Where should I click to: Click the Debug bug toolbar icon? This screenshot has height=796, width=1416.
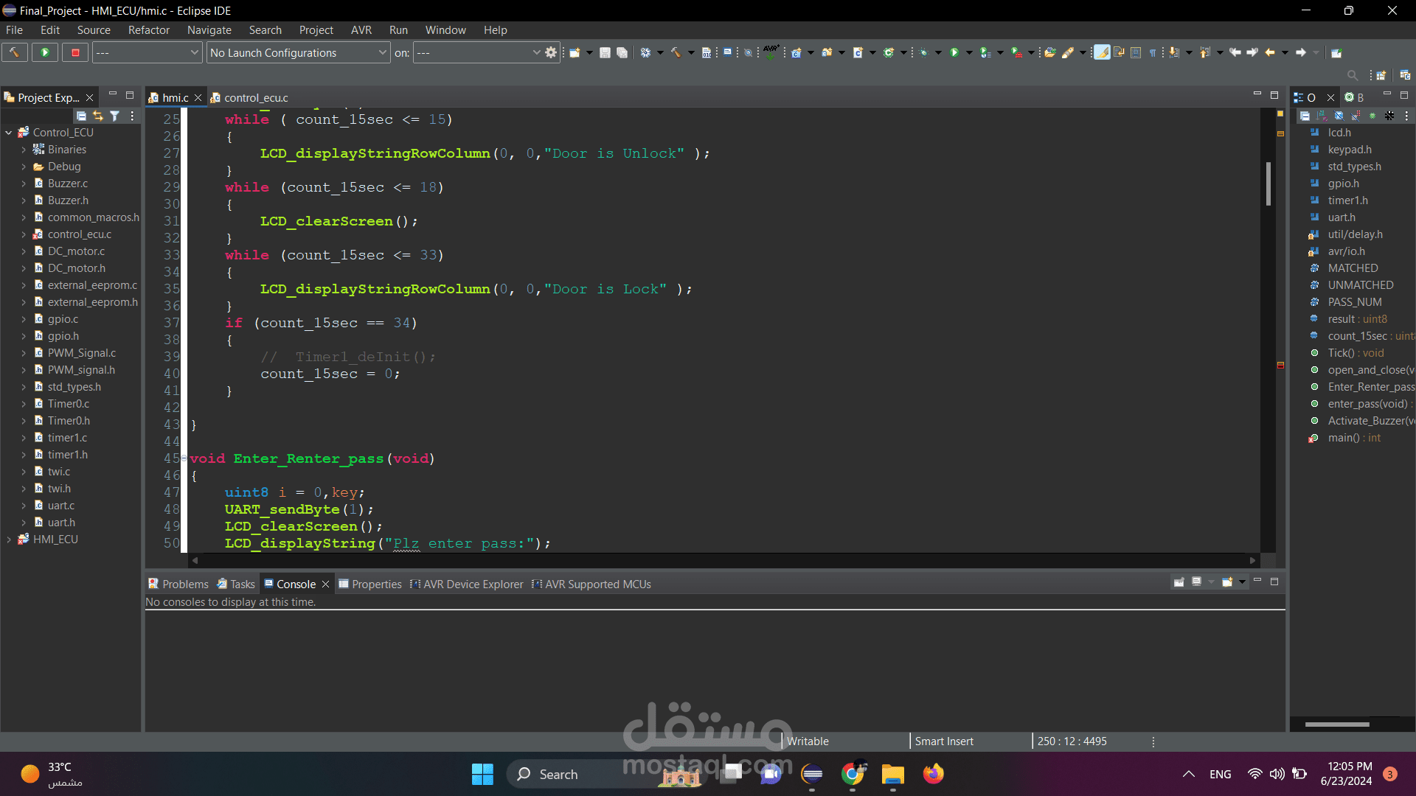pyautogui.click(x=923, y=52)
